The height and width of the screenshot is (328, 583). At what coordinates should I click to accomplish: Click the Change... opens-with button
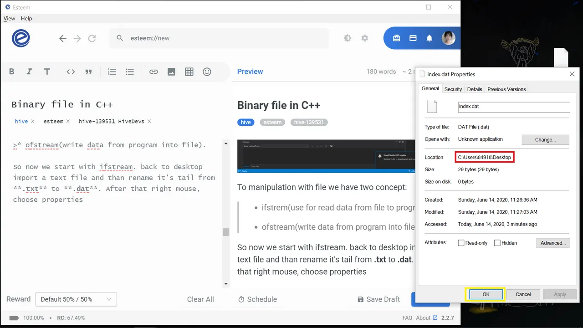pyautogui.click(x=545, y=139)
